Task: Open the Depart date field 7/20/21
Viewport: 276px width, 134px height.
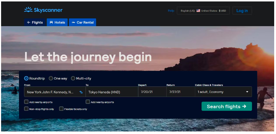Action: (153, 92)
